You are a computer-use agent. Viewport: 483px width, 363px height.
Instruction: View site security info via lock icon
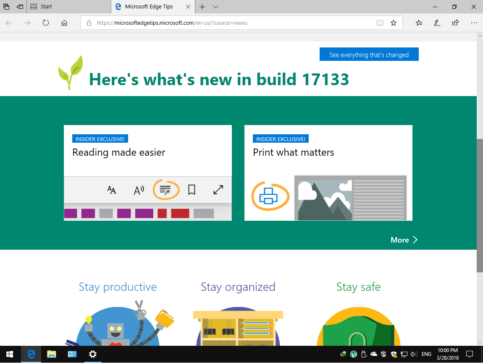89,23
